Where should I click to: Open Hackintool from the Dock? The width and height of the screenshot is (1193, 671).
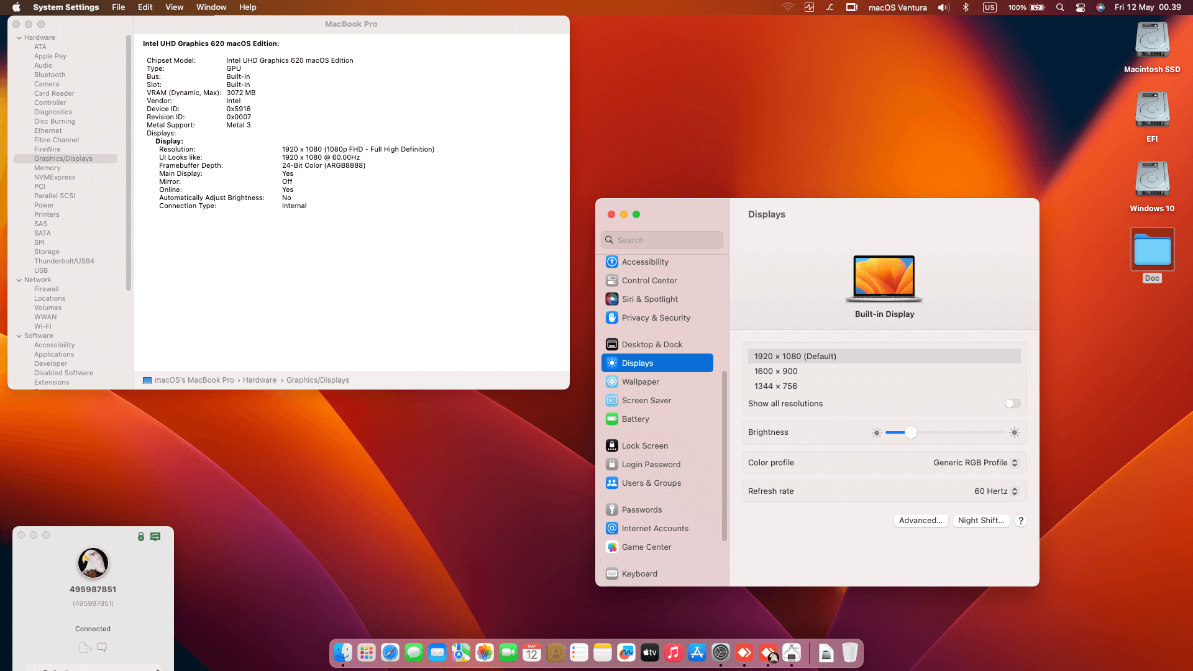792,653
